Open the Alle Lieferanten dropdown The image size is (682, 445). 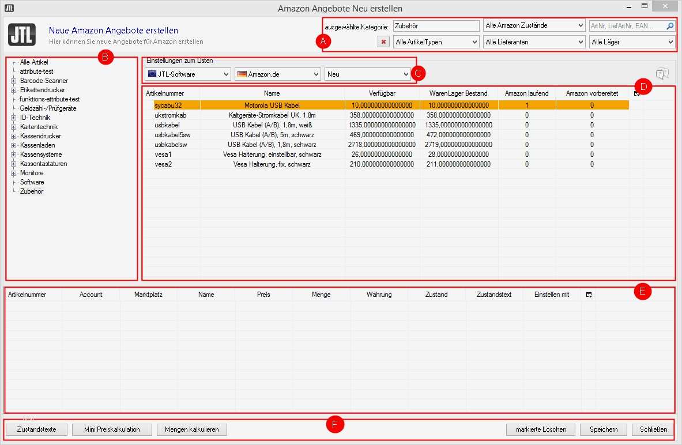click(x=534, y=42)
